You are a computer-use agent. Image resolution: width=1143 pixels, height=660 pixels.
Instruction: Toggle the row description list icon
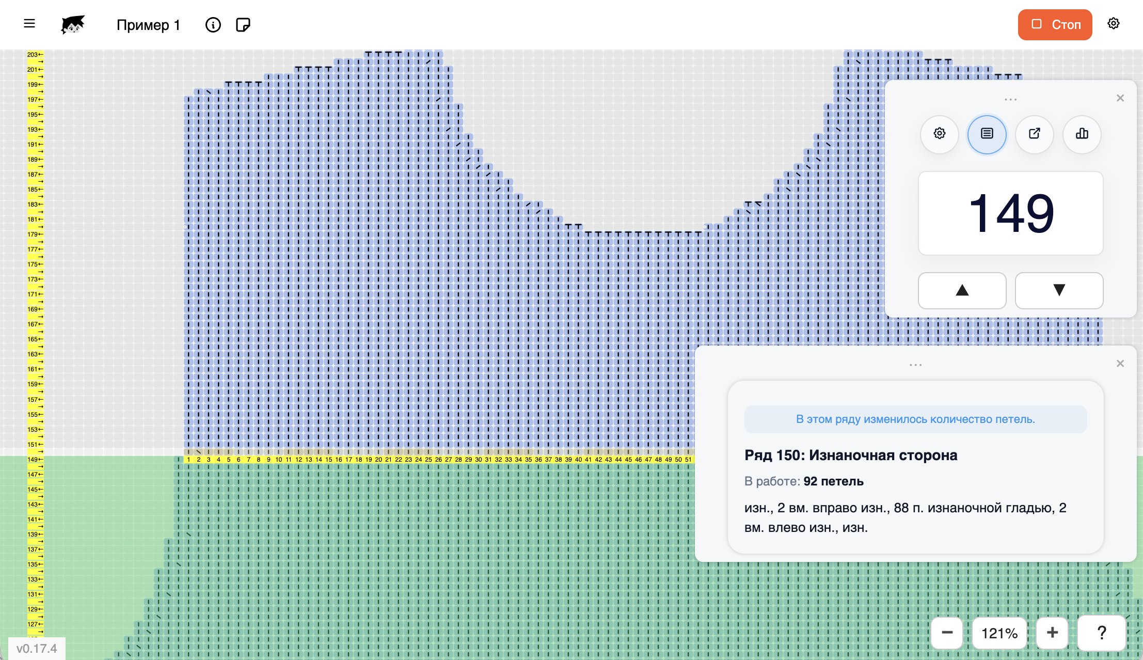click(987, 134)
